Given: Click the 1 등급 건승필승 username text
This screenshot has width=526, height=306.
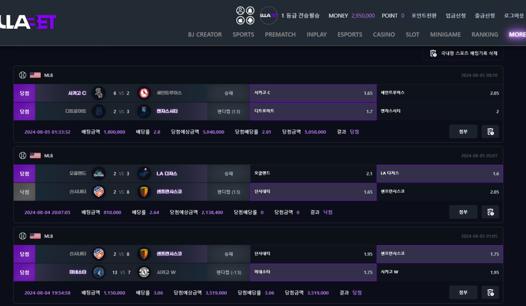Looking at the screenshot, I should point(300,16).
